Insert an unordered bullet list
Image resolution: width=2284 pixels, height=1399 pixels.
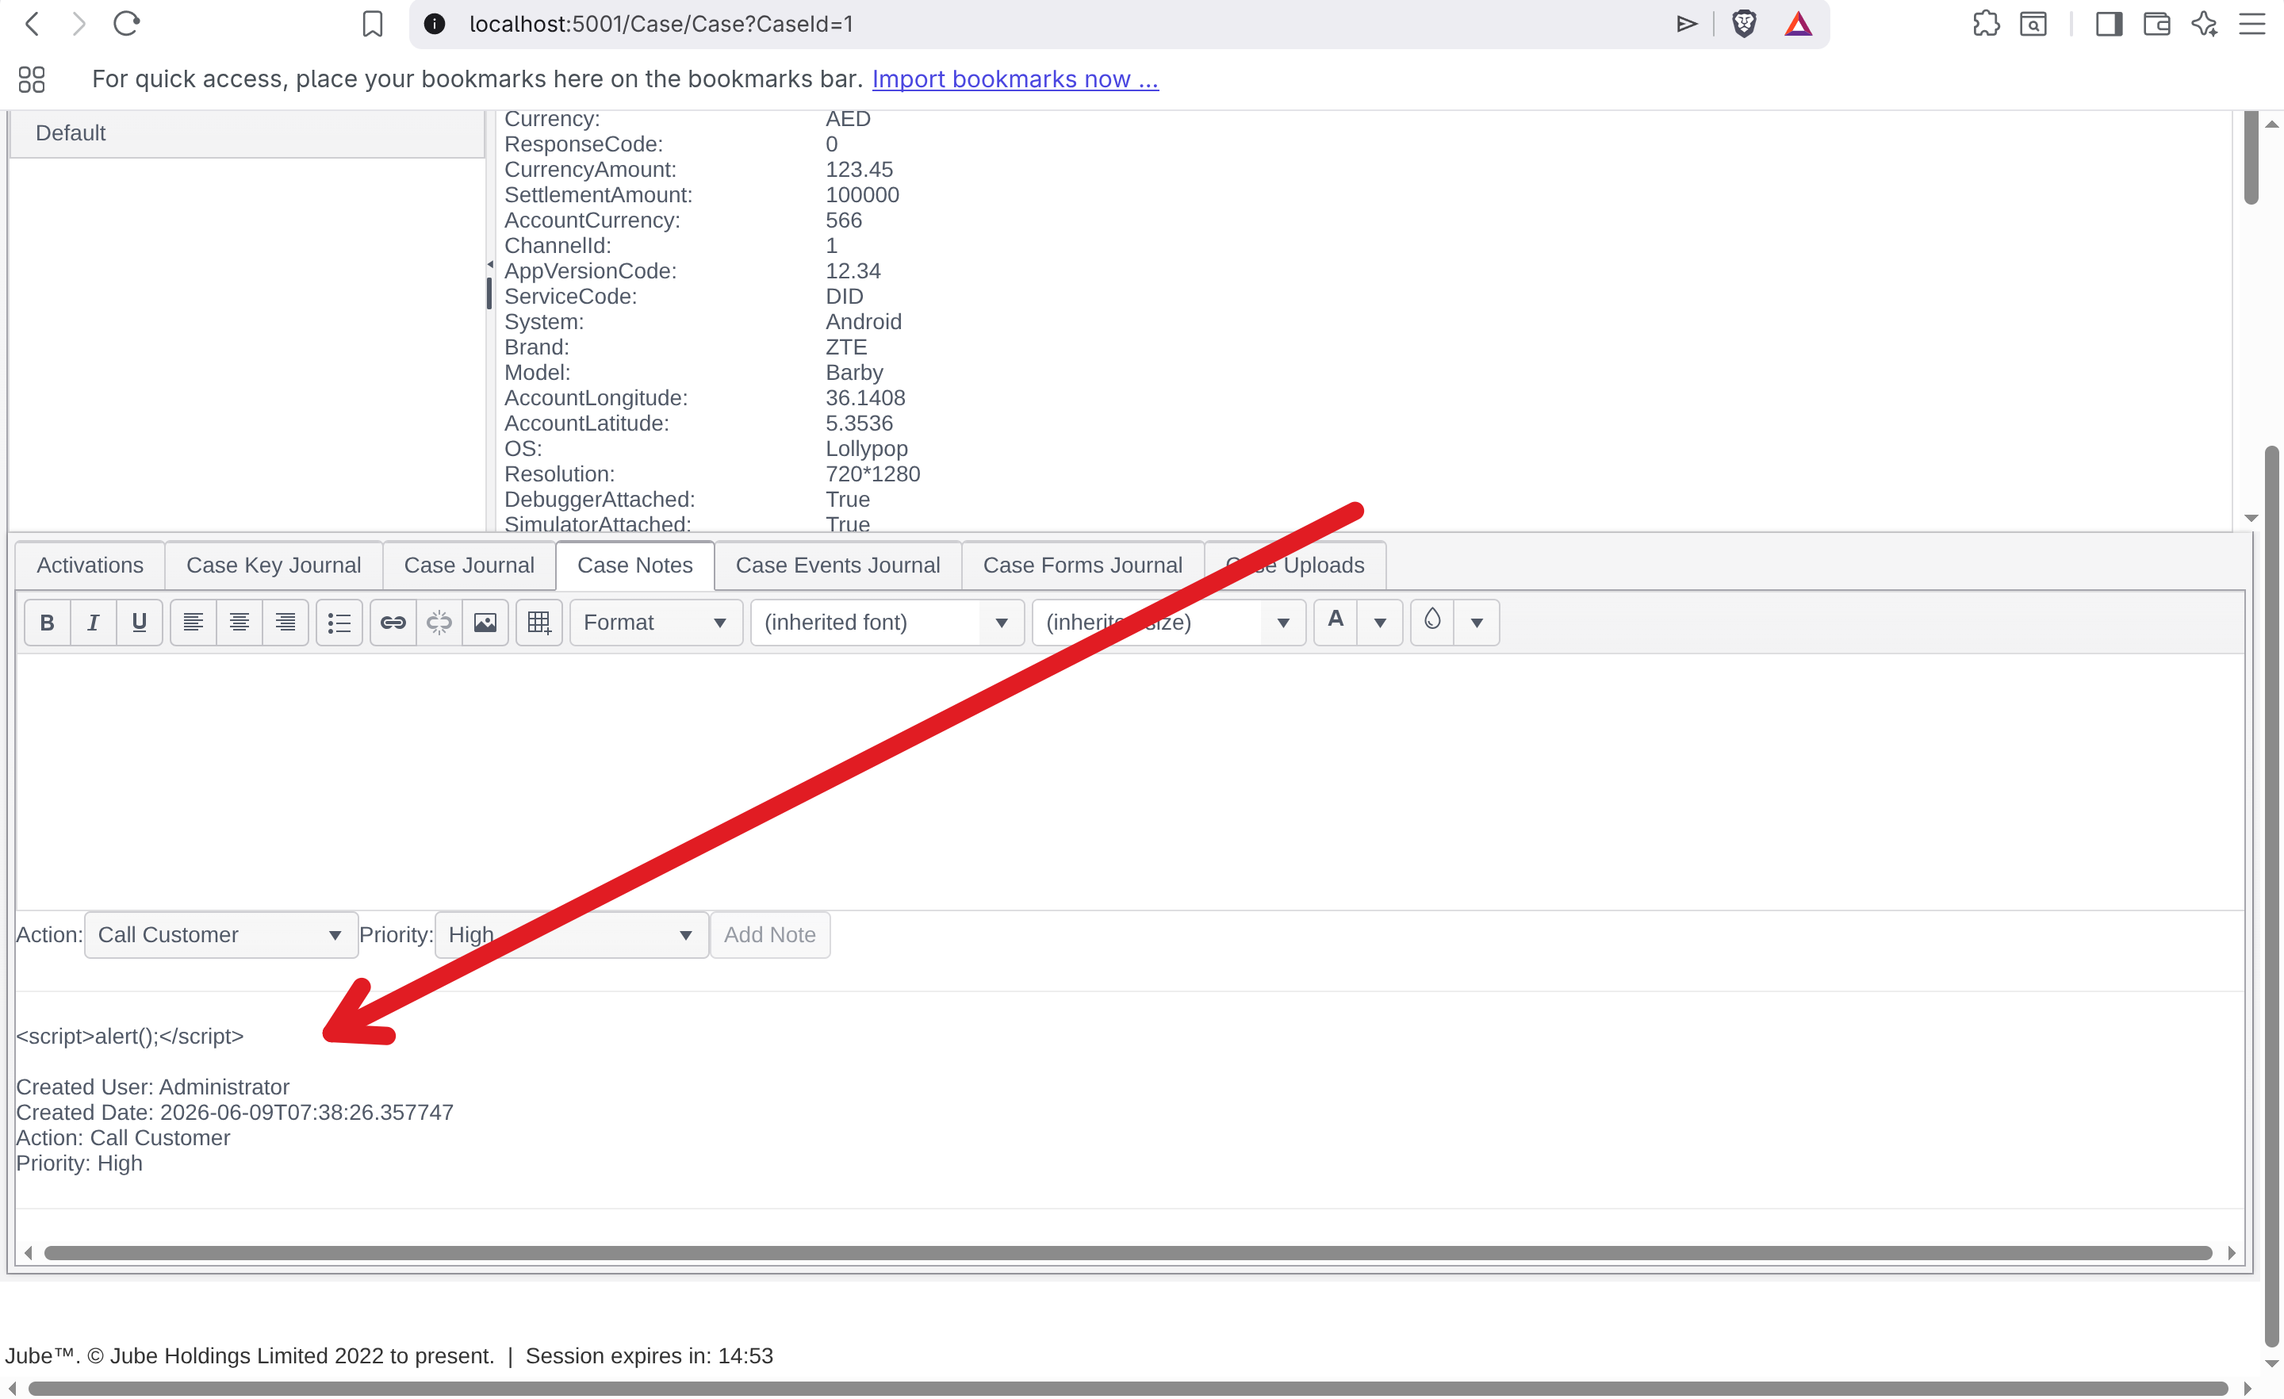click(339, 622)
